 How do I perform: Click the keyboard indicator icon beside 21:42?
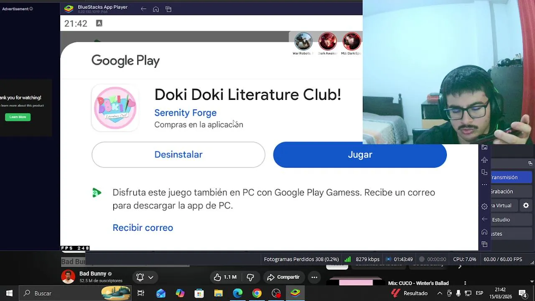point(99,23)
